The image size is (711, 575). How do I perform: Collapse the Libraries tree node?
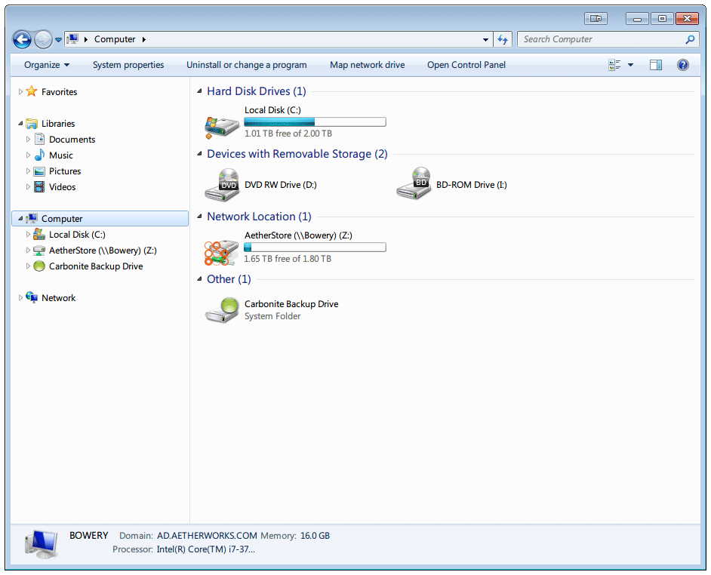20,123
